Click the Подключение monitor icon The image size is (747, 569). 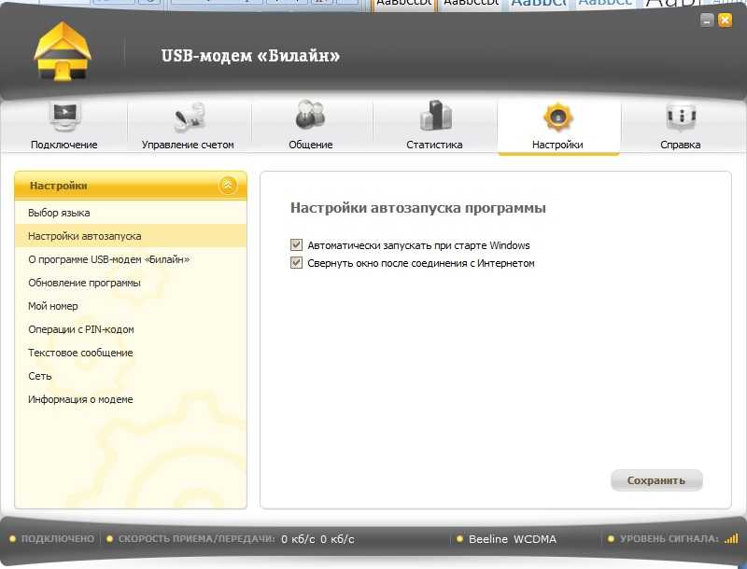[64, 116]
